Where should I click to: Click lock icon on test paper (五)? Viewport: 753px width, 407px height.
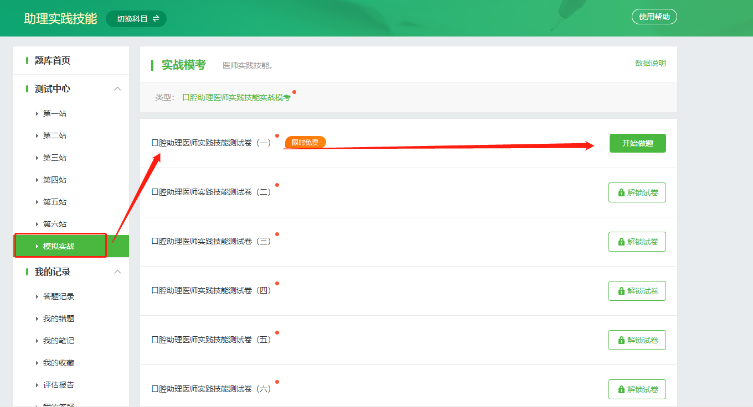[621, 340]
